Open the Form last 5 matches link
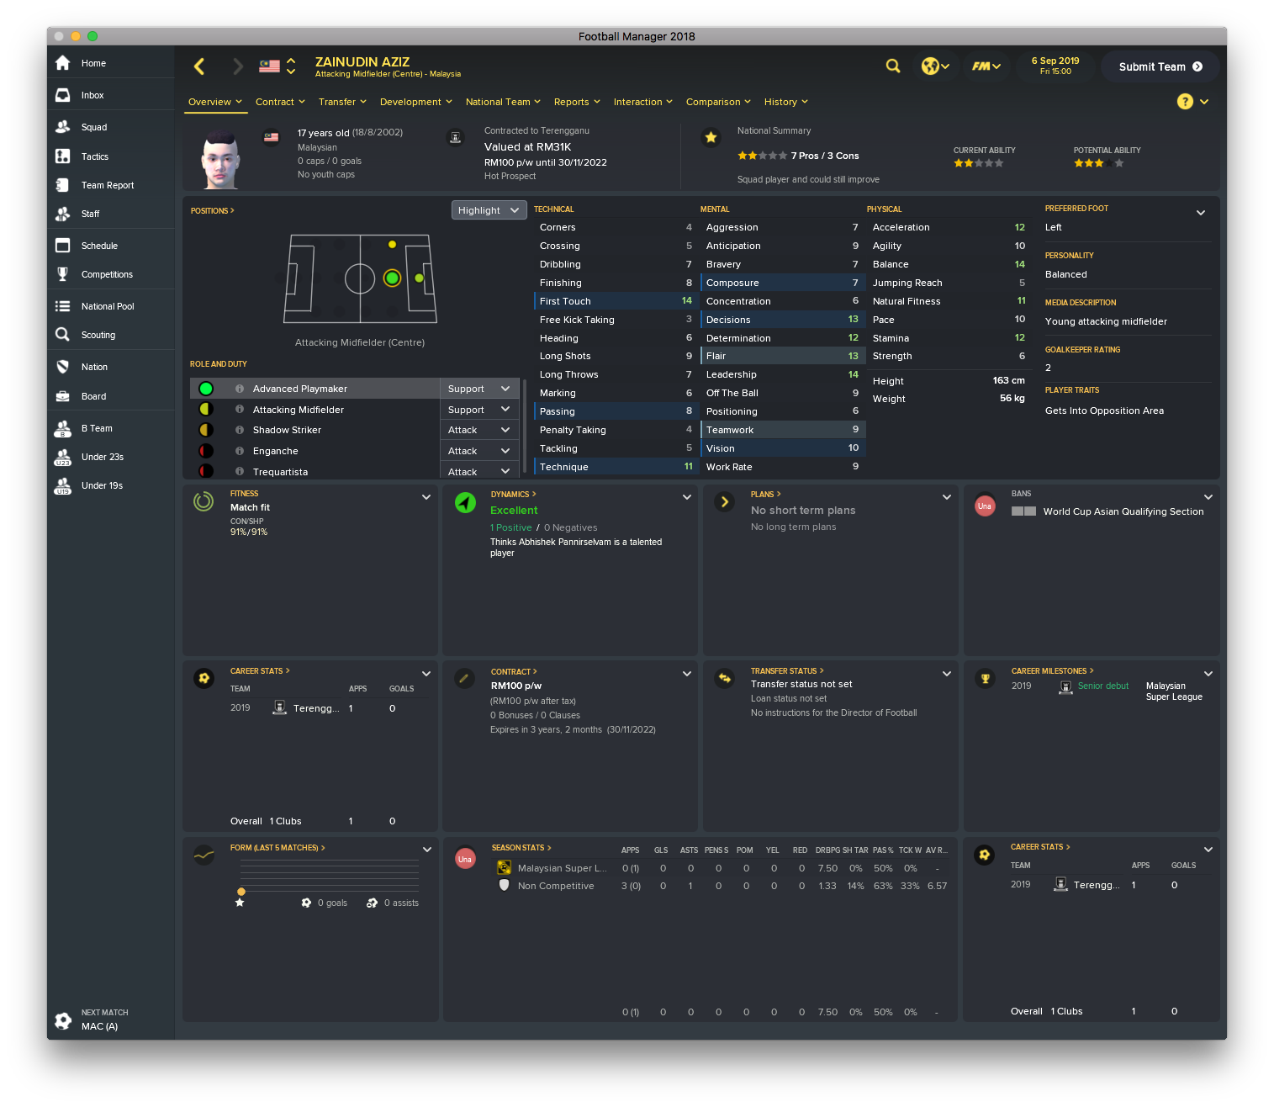Screen dimensions: 1274x1107 pos(278,848)
